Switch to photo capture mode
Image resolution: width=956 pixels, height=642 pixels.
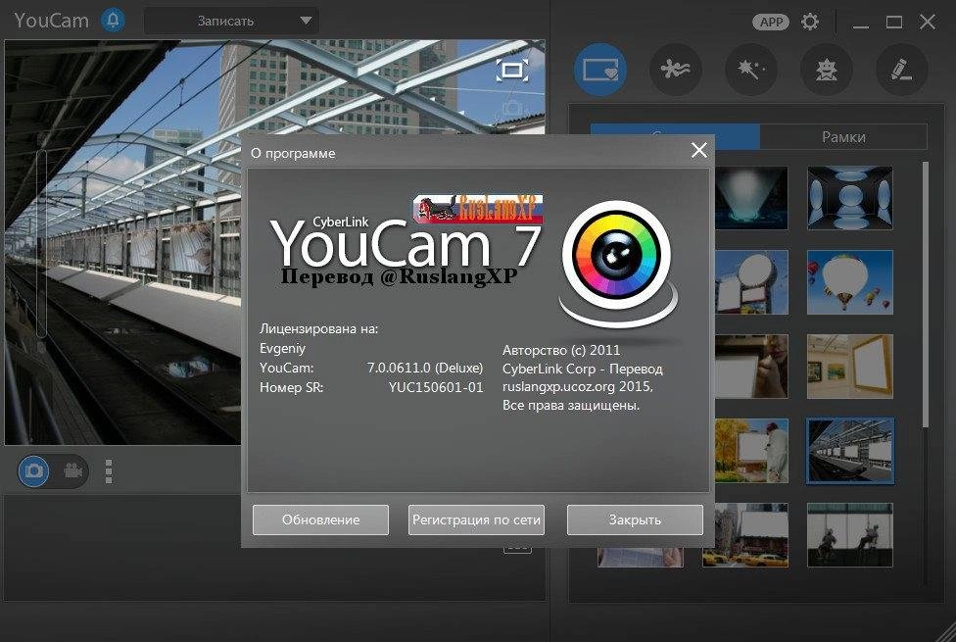pyautogui.click(x=33, y=471)
